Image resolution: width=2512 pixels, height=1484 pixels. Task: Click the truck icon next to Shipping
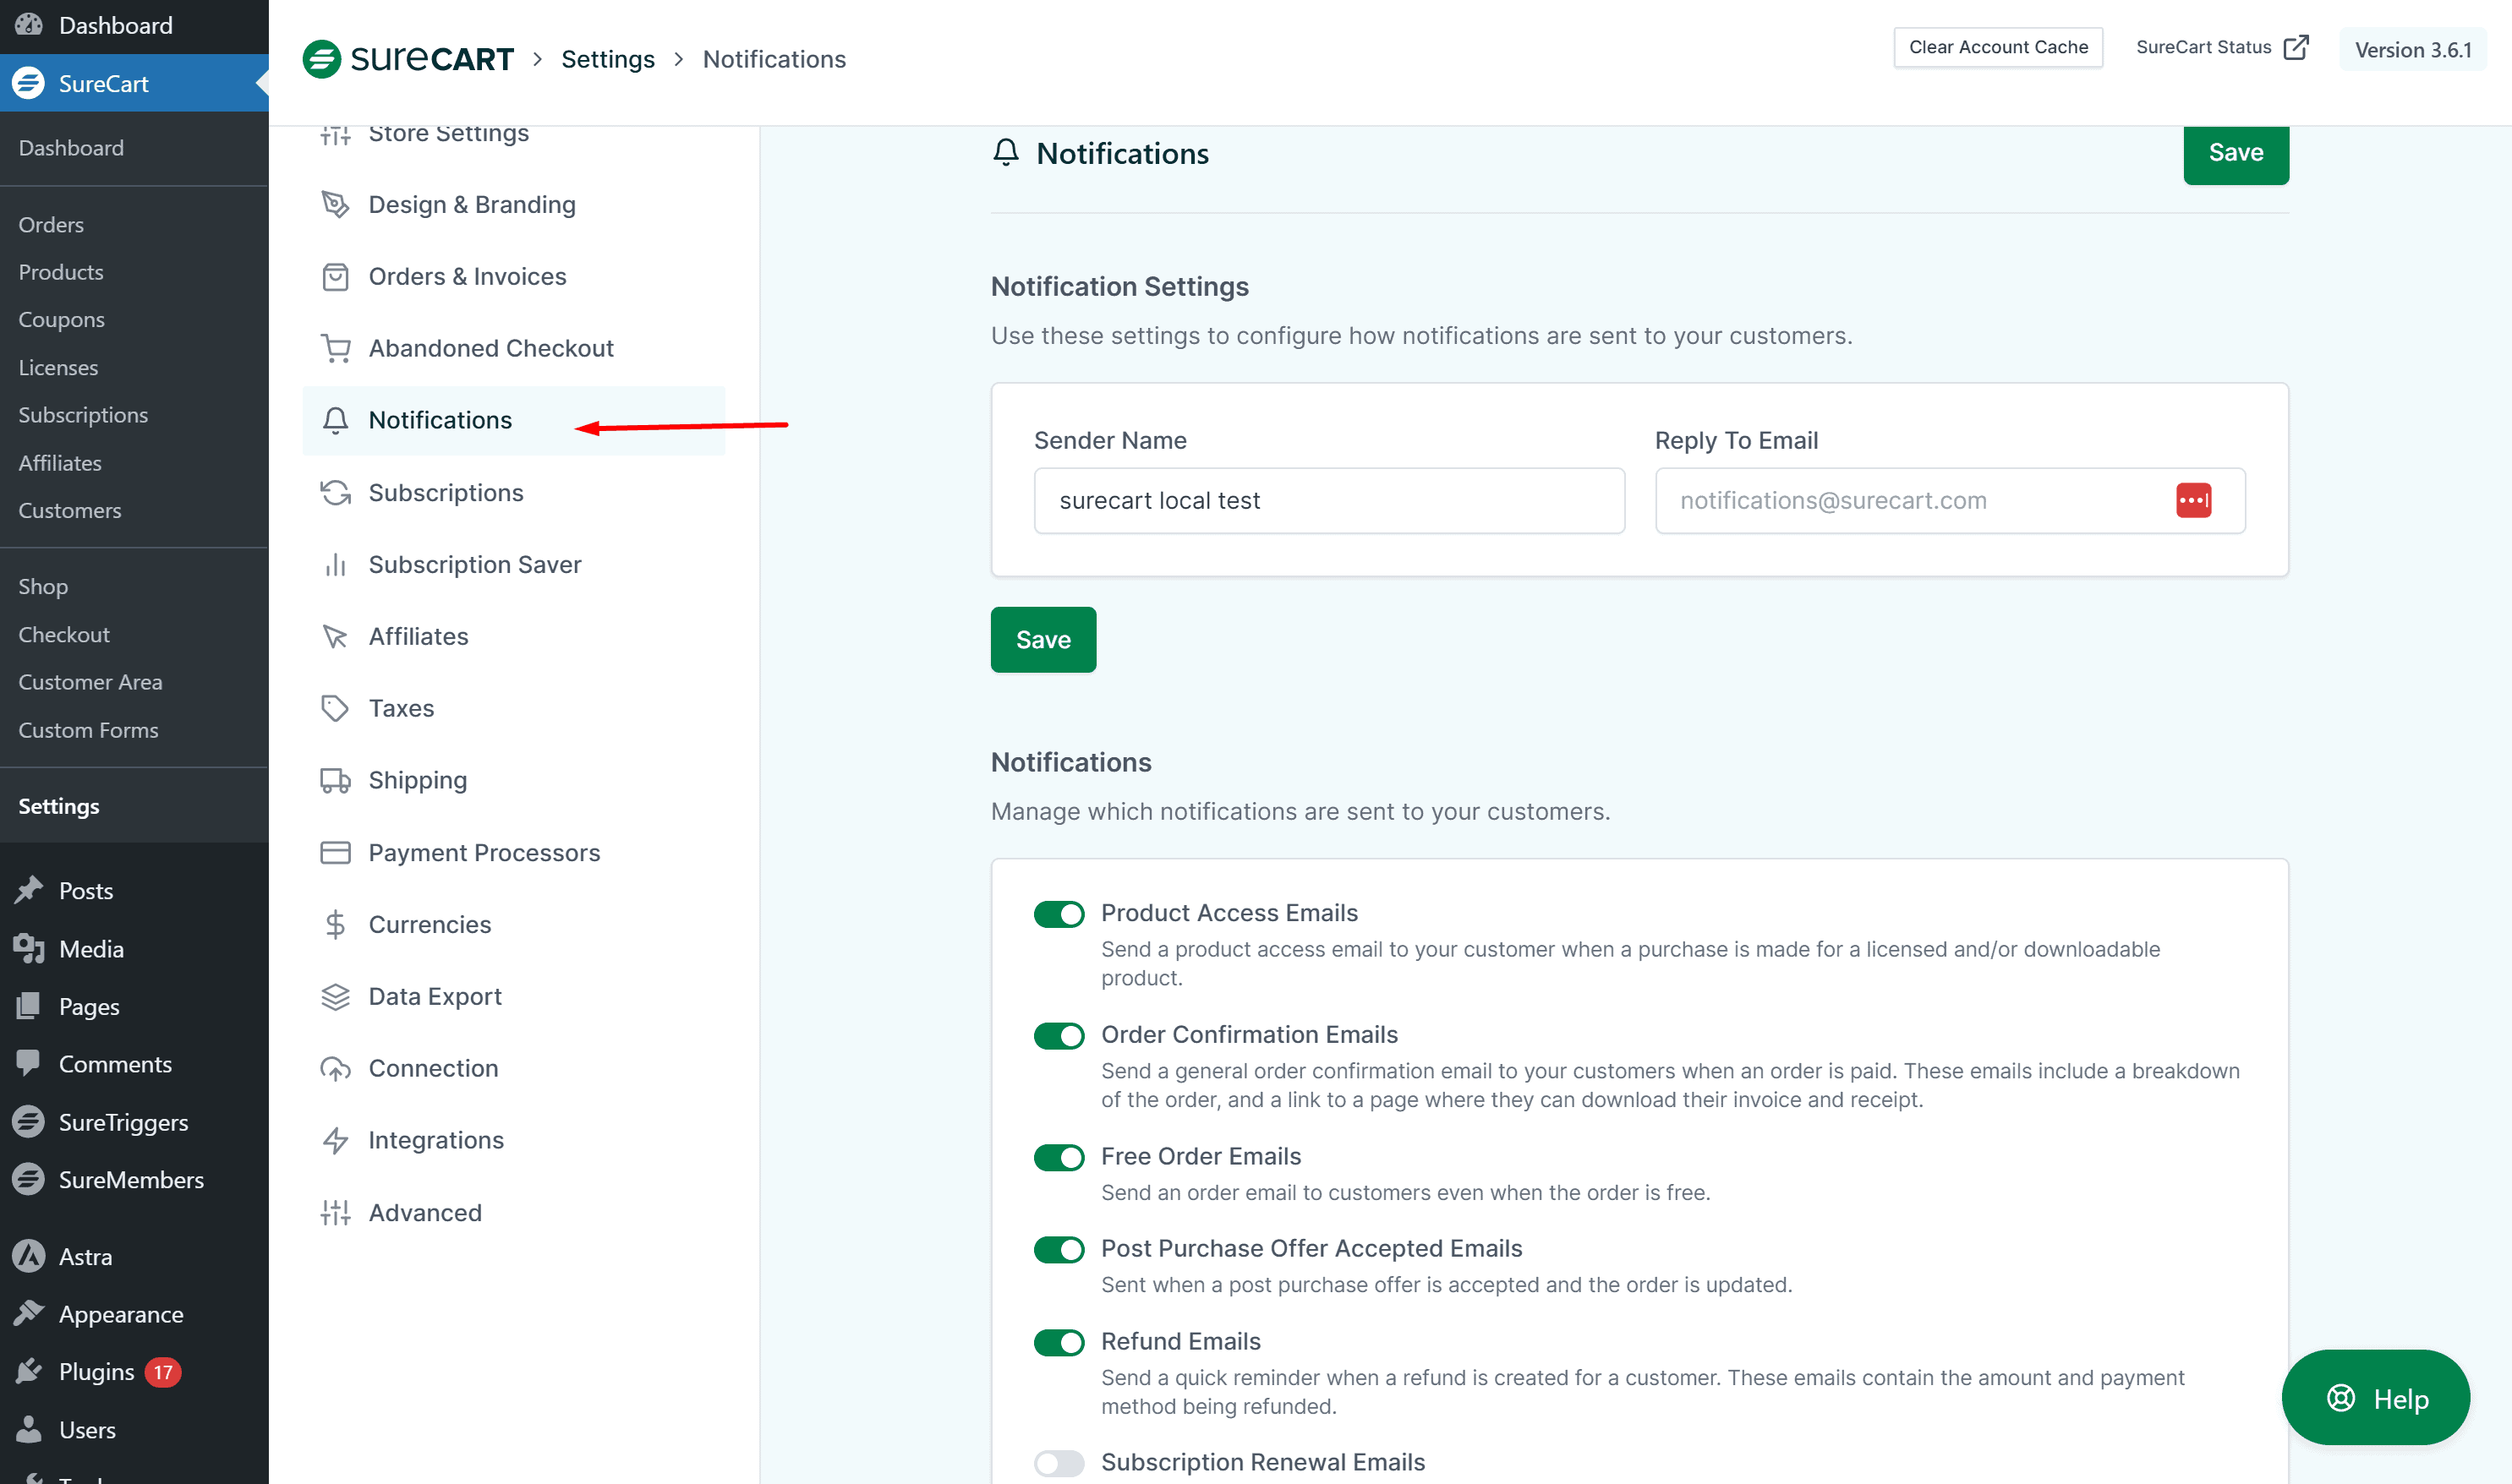point(335,780)
